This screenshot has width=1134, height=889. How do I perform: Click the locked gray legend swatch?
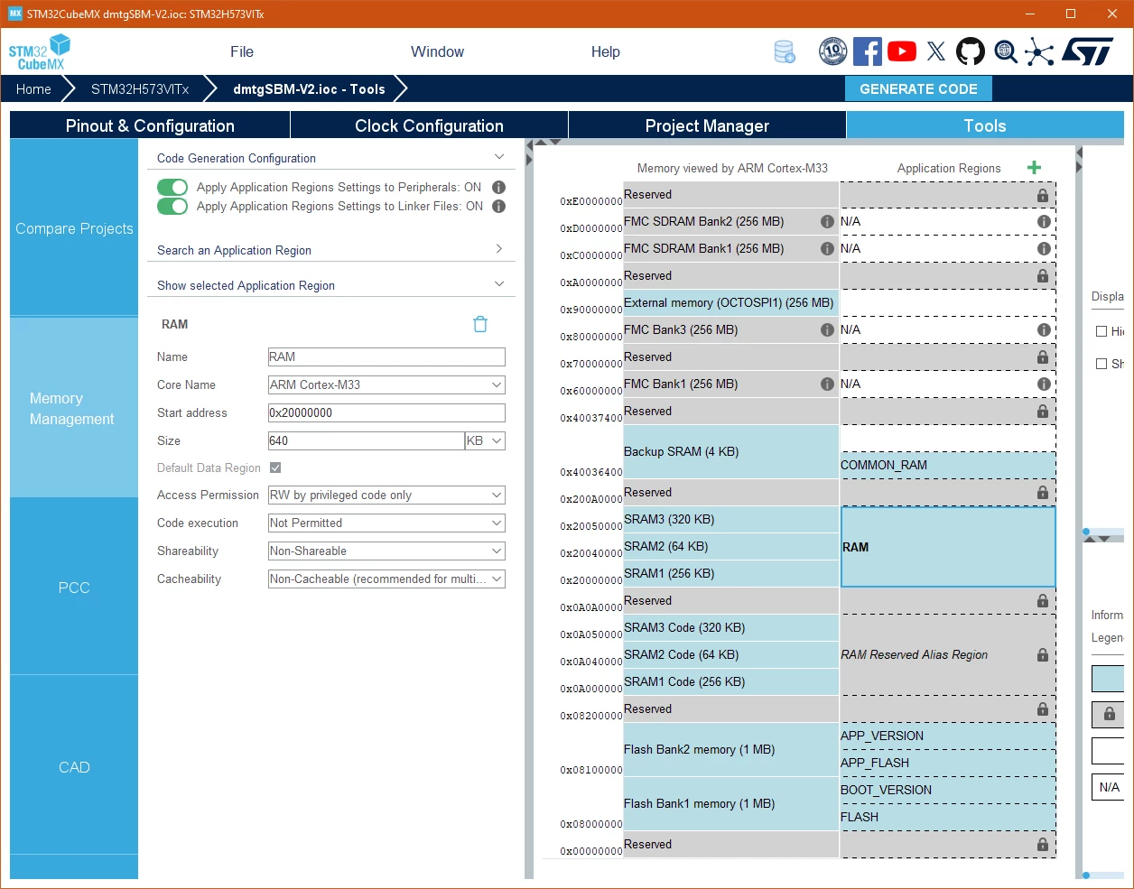coord(1108,714)
